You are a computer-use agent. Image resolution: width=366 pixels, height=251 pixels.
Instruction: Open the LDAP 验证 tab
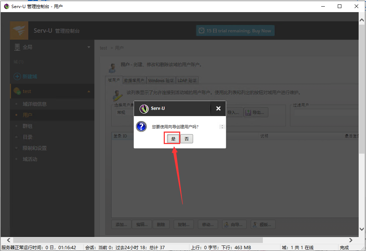point(188,80)
